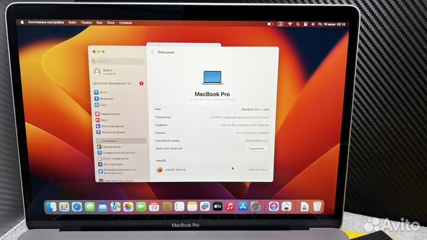The image size is (427, 240).
Task: Click the Подробнее warranty button
Action: (x=257, y=149)
